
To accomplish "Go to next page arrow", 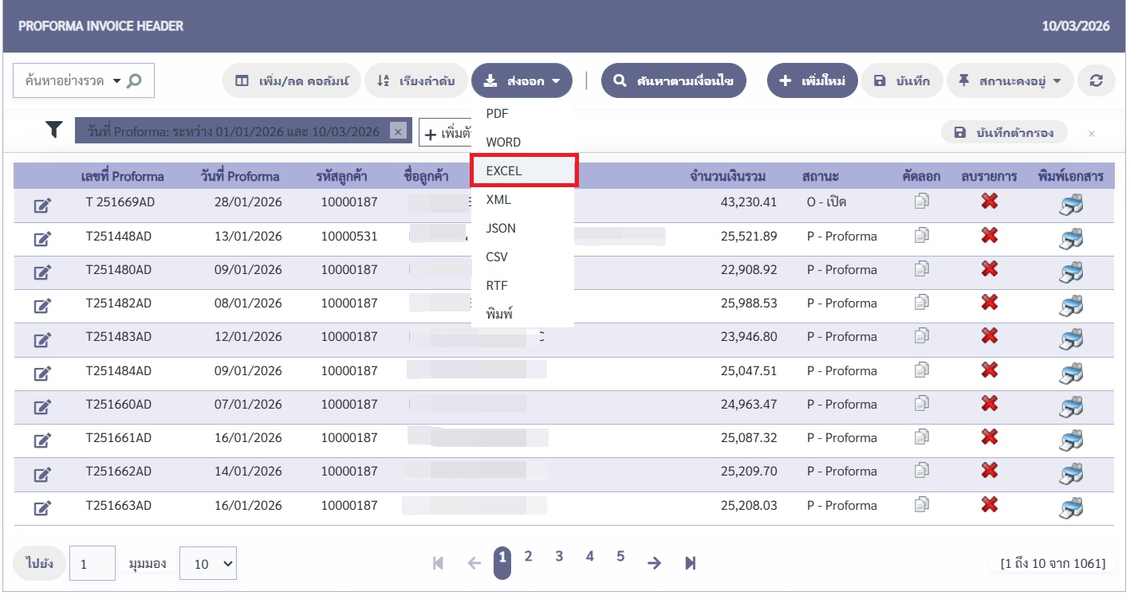I will (655, 563).
